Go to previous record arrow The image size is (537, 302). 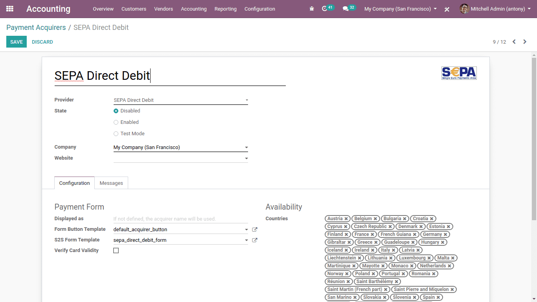[x=514, y=42]
